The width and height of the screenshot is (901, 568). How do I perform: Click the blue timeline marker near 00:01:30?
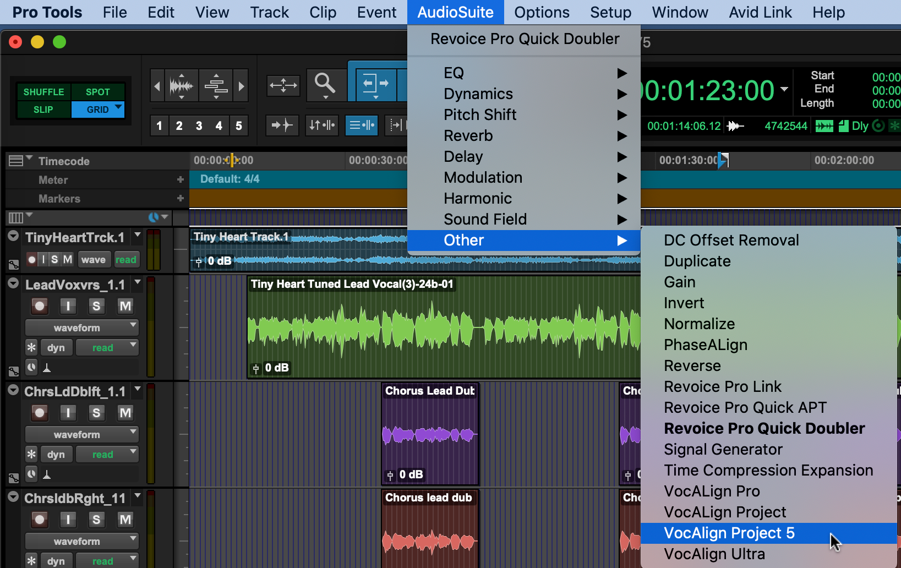click(723, 160)
